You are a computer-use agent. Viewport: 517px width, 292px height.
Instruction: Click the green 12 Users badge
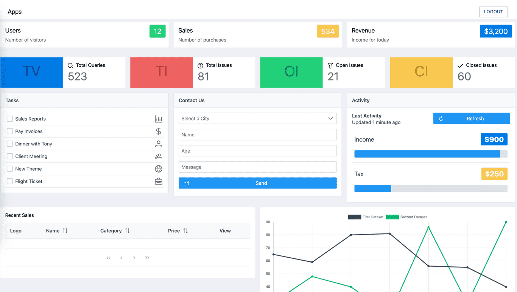157,31
